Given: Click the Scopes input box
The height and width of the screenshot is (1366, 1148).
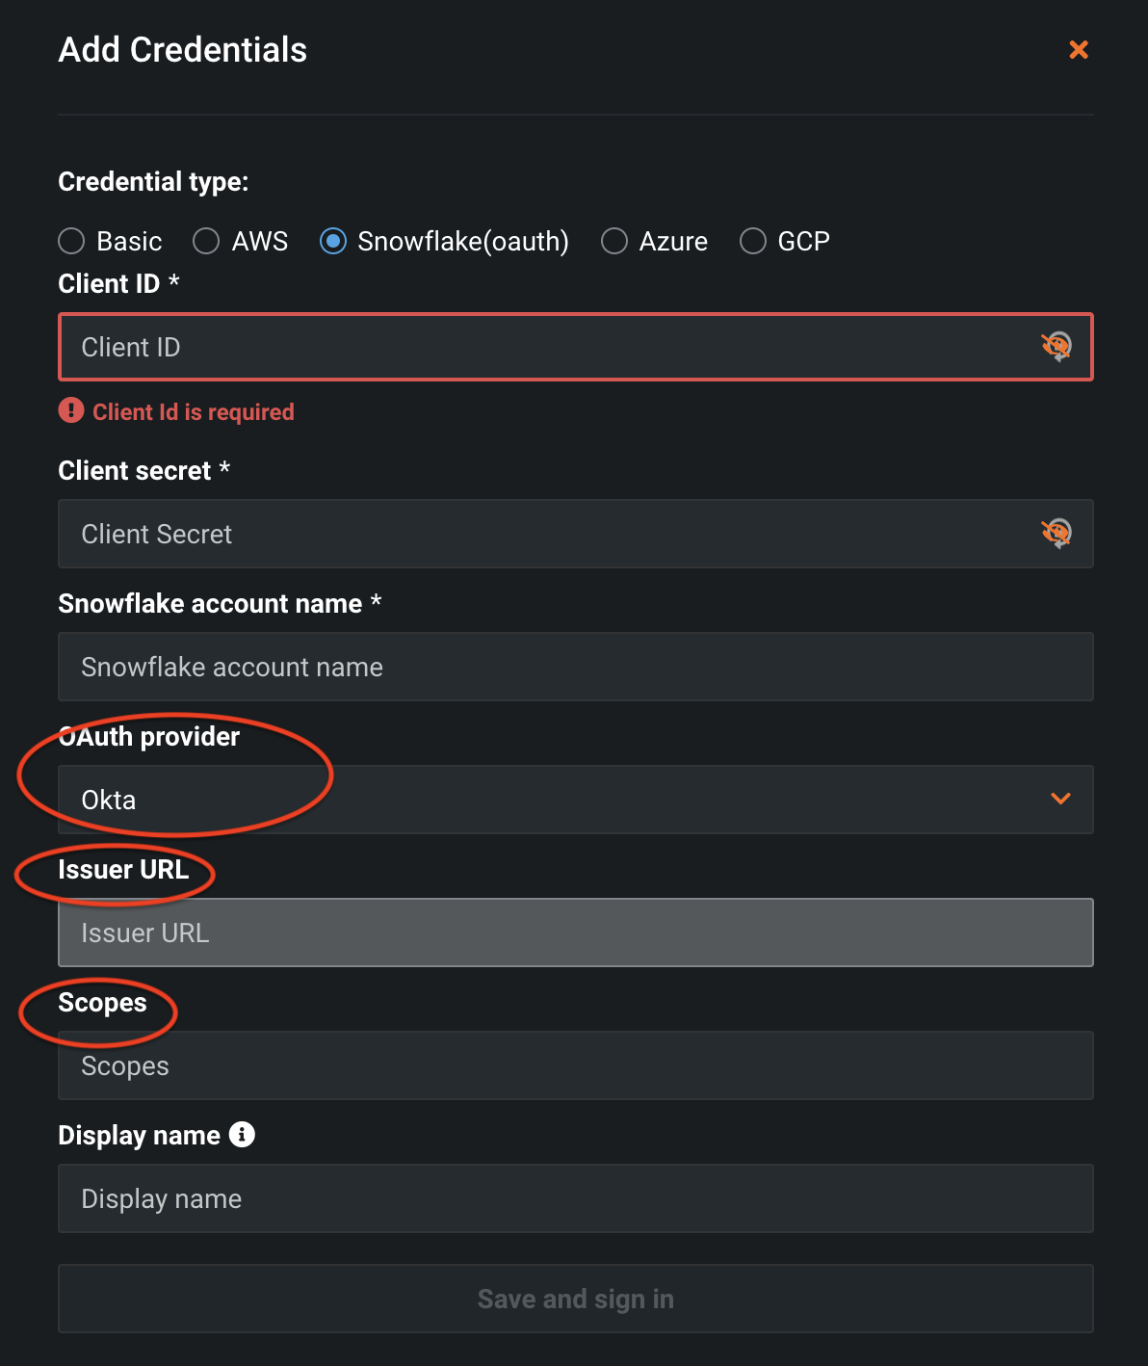Looking at the screenshot, I should coord(576,1065).
